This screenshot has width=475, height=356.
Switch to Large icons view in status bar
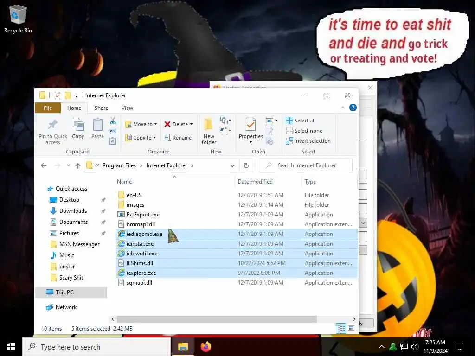tap(352, 328)
